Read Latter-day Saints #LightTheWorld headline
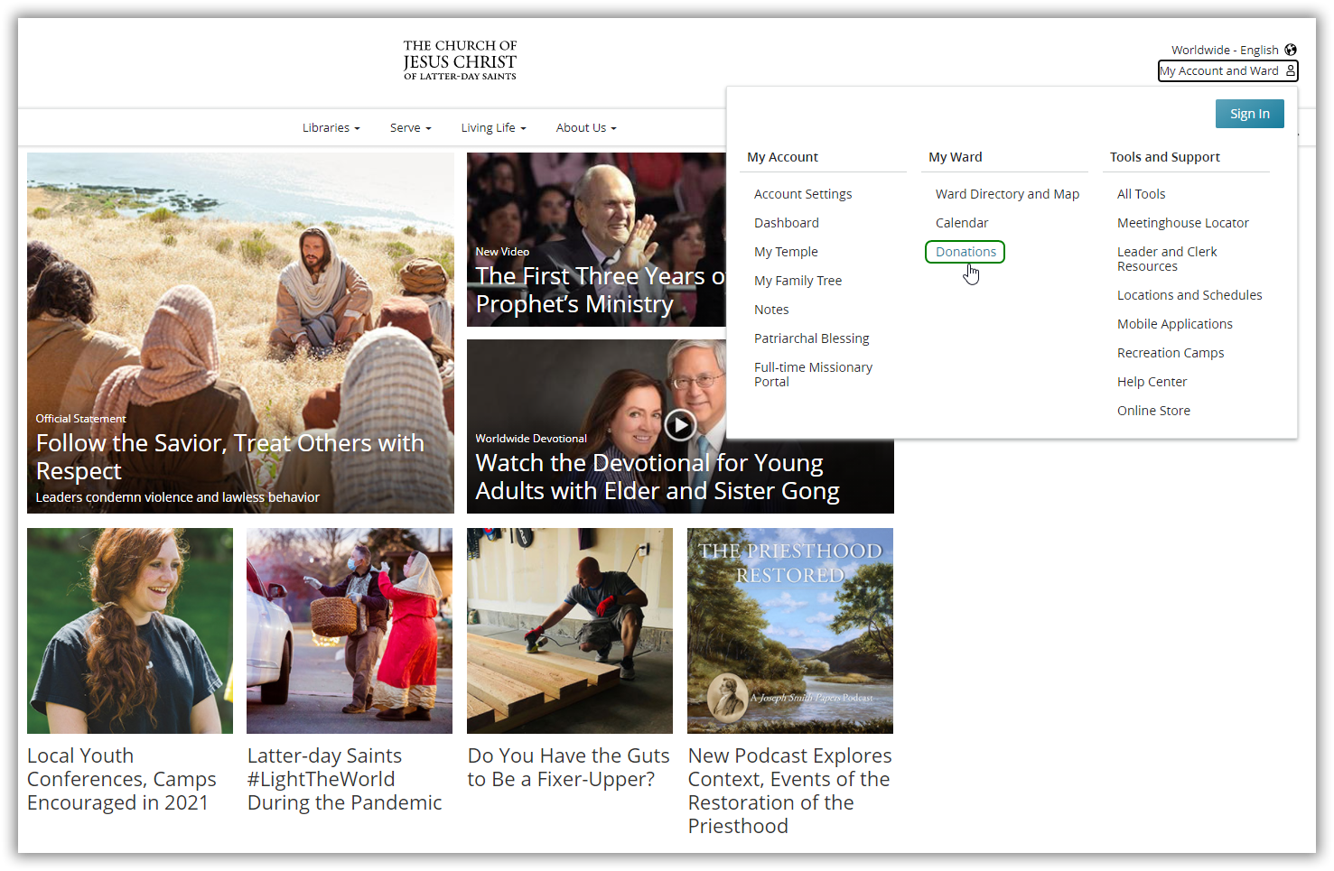The height and width of the screenshot is (871, 1334). click(344, 779)
